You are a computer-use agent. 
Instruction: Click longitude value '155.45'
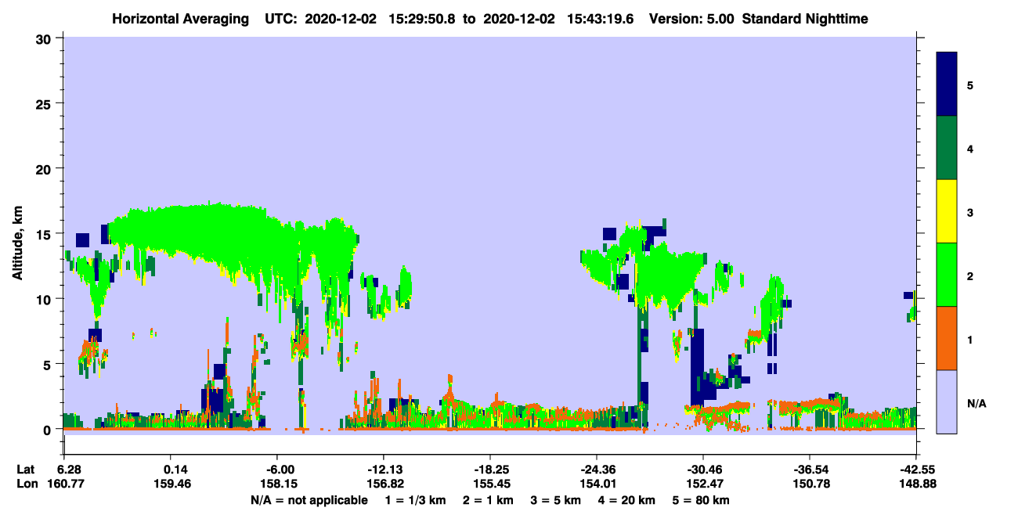coord(493,484)
